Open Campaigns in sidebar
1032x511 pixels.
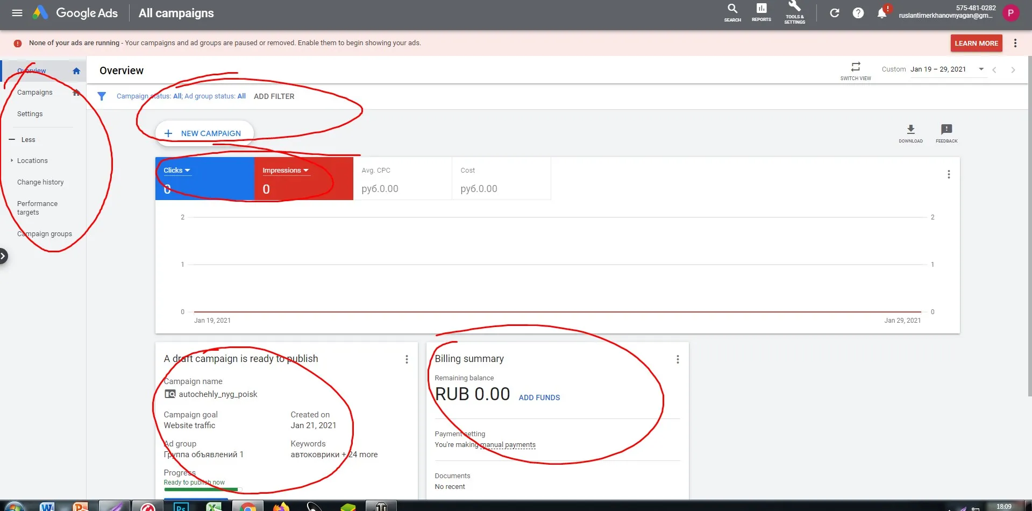click(x=44, y=93)
